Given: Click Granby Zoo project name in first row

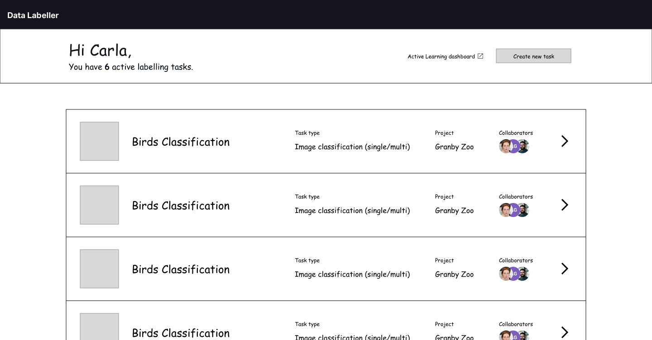Looking at the screenshot, I should [x=454, y=147].
